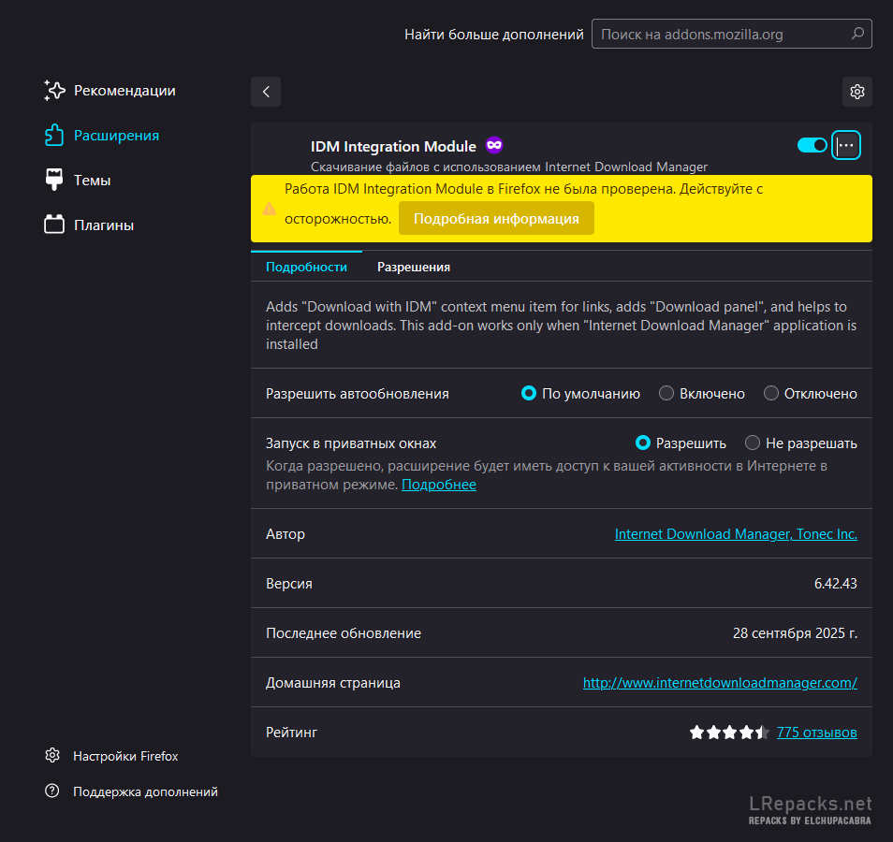893x842 pixels.
Task: Click the add-ons support question mark icon
Action: (x=52, y=791)
